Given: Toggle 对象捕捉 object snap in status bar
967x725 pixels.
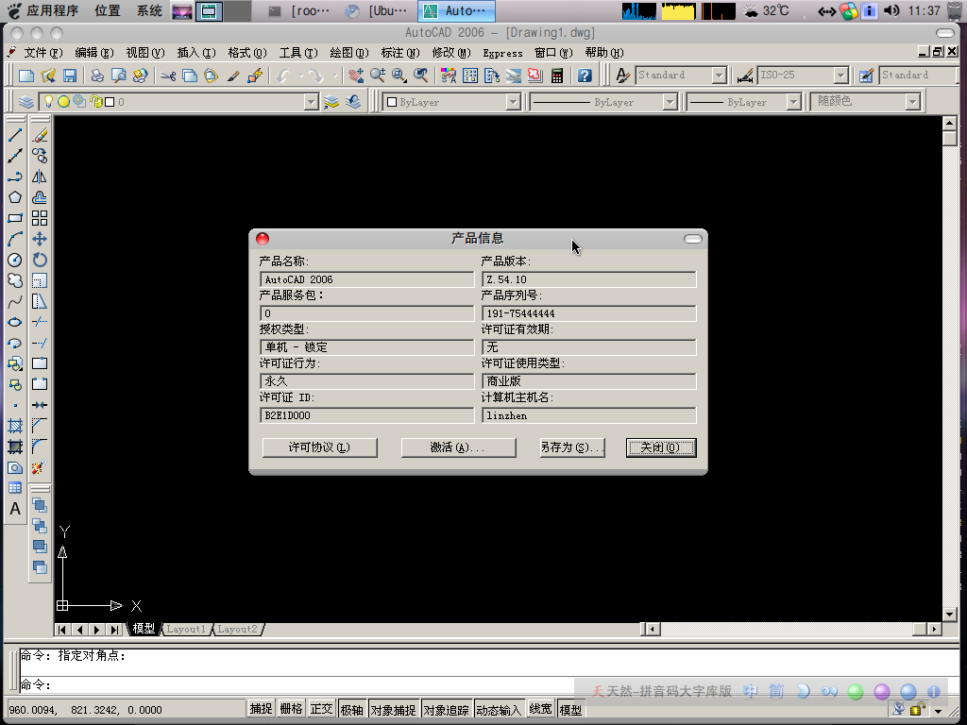Looking at the screenshot, I should [393, 709].
